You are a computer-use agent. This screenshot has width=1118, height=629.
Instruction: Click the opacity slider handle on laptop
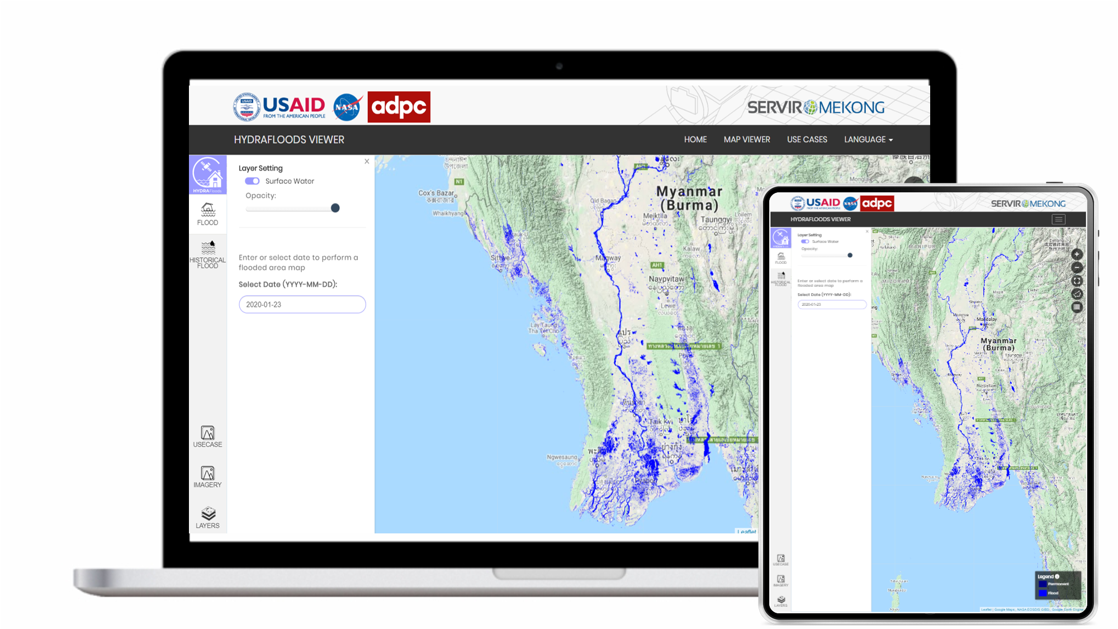click(x=335, y=208)
